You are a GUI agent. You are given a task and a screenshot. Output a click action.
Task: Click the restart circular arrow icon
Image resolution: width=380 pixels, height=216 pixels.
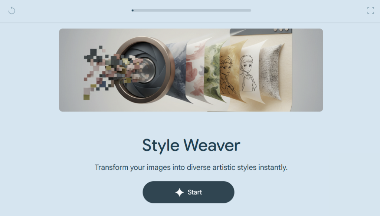[12, 10]
